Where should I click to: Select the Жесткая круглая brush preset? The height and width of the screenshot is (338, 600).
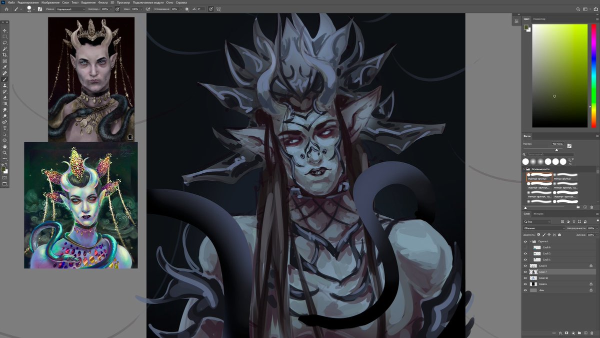pos(539,178)
